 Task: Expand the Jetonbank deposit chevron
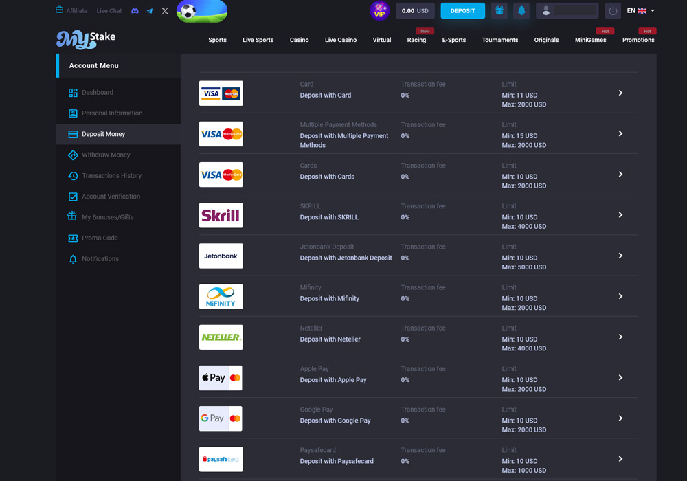[620, 256]
